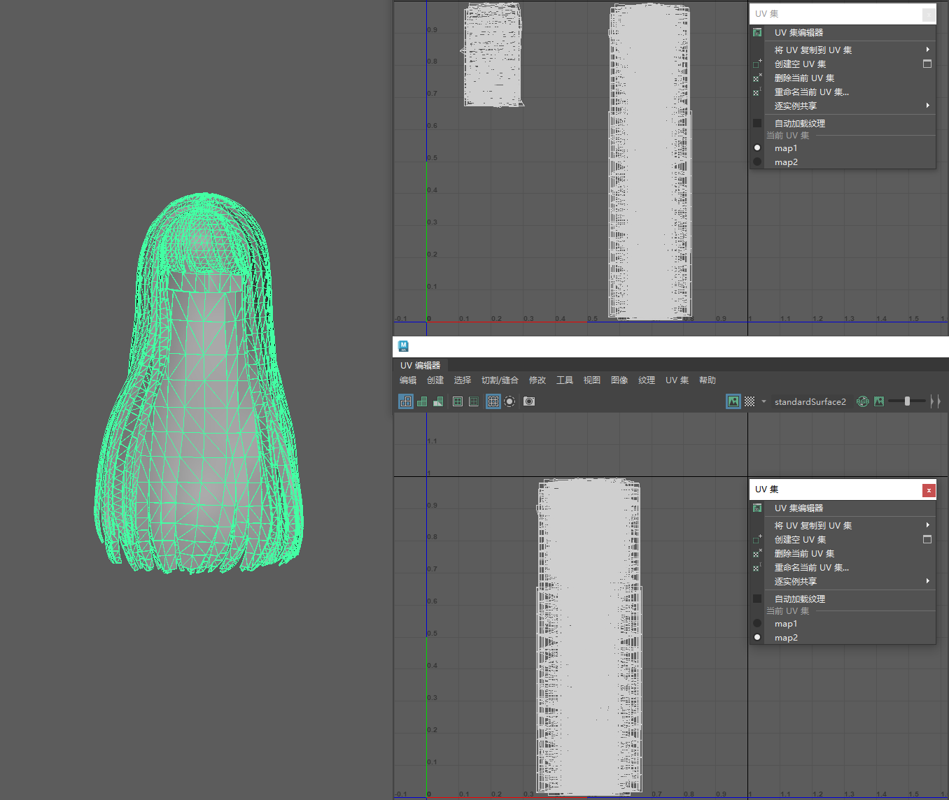Select map1 radio in map2-active panel
The height and width of the screenshot is (800, 949).
click(757, 623)
